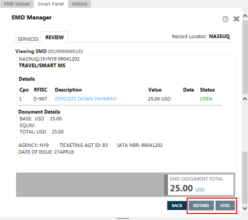
Task: Open the help question mark icon
Action: 226,19
